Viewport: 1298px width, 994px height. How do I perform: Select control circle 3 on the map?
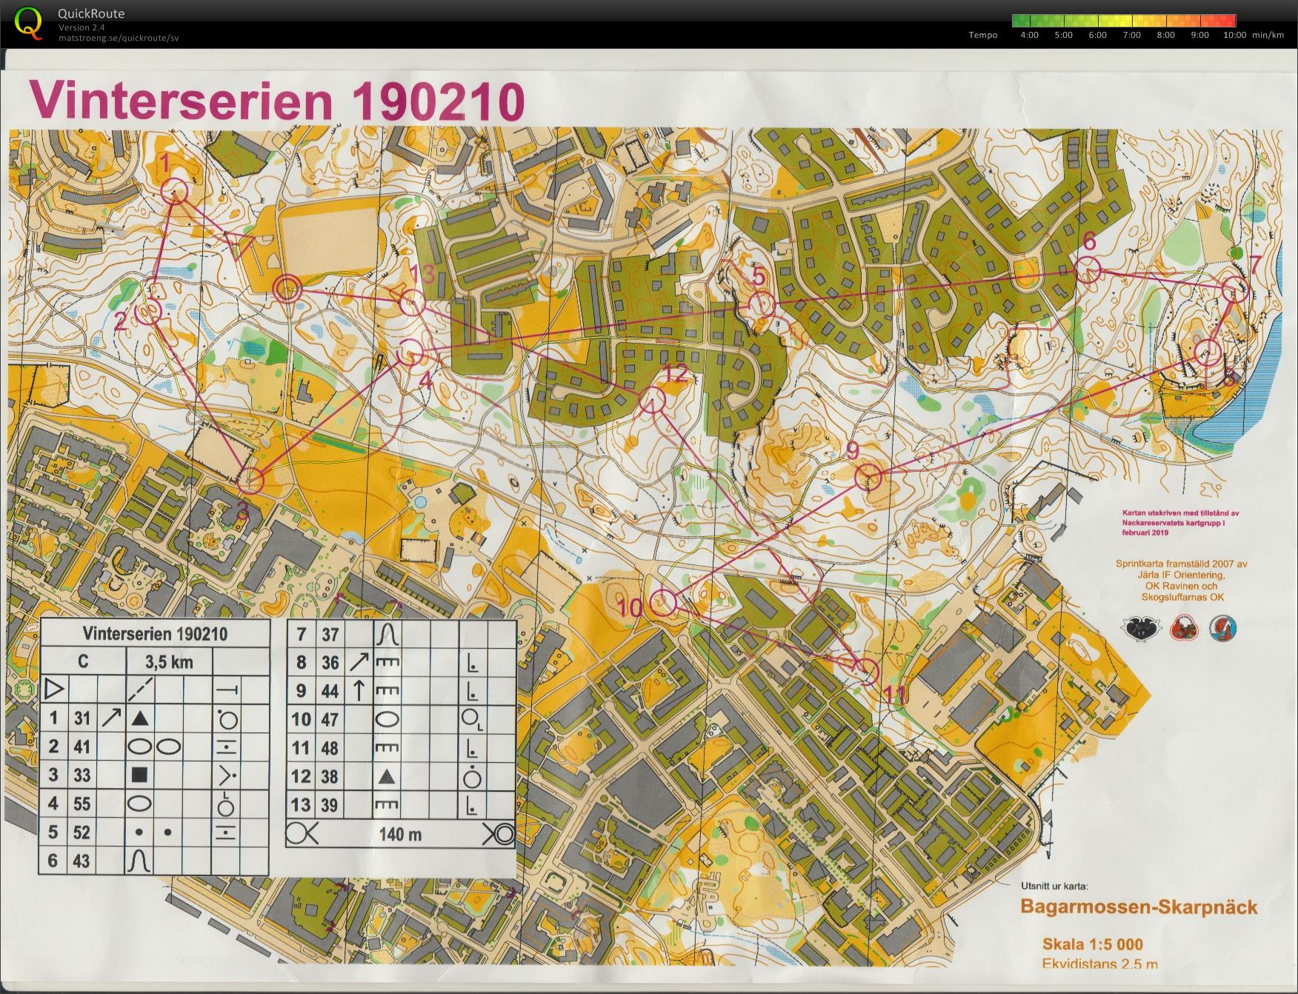click(x=251, y=481)
